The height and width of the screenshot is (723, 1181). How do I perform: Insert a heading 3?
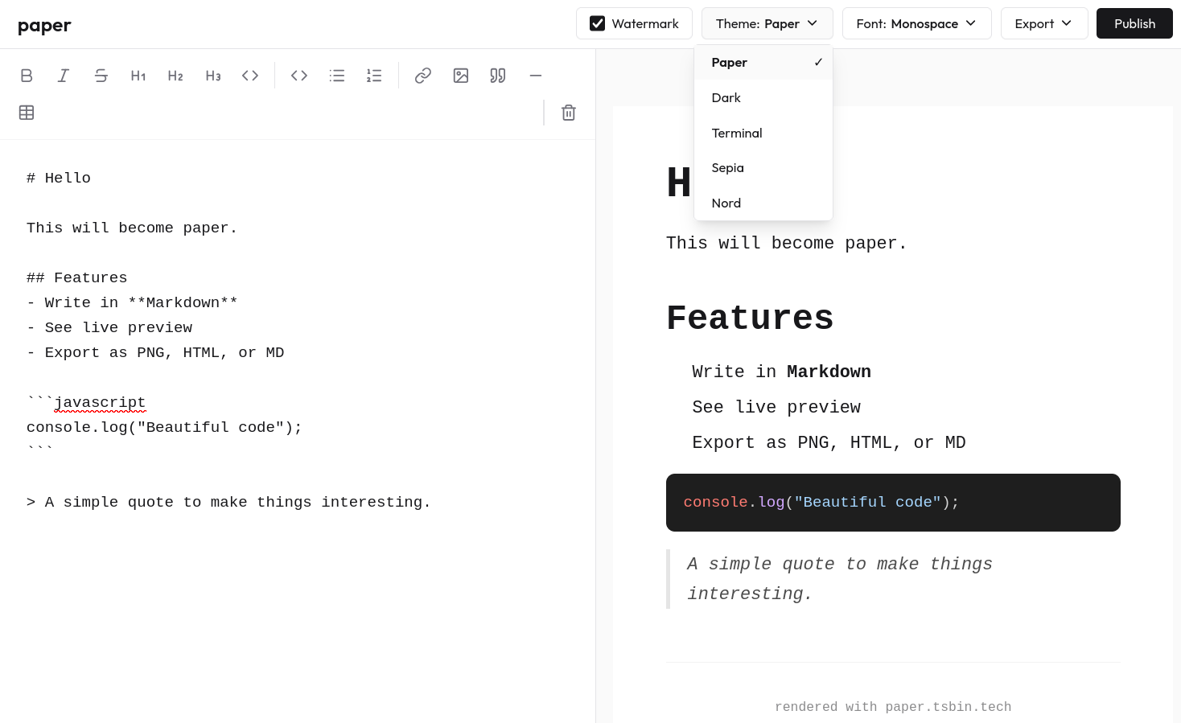pyautogui.click(x=213, y=76)
